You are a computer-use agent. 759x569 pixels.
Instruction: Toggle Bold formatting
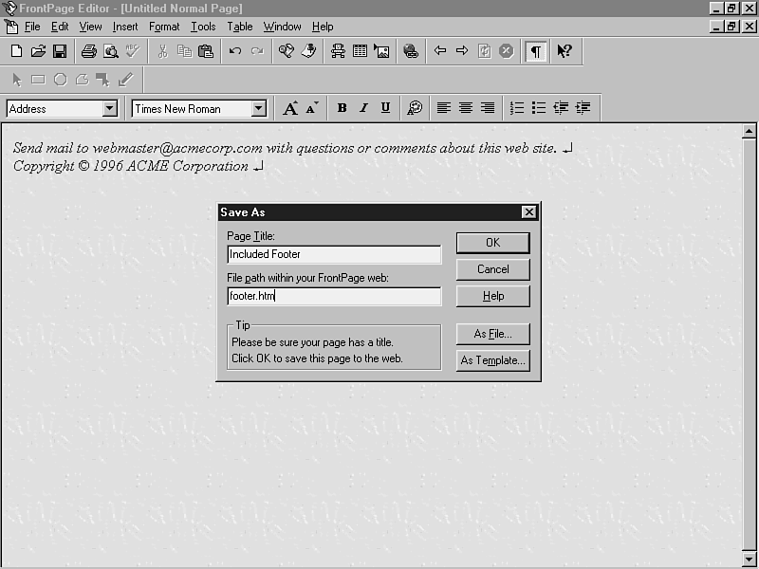coord(342,108)
